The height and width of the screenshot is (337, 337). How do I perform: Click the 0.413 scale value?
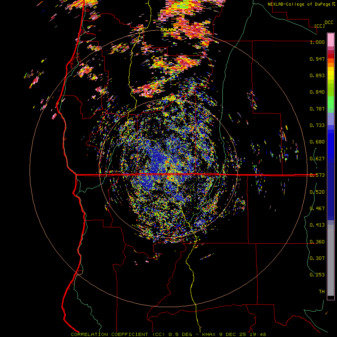pos(317,225)
